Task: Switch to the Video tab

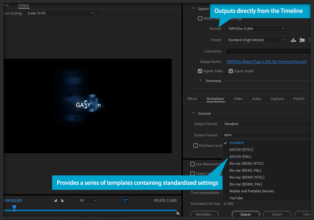Action: pyautogui.click(x=238, y=99)
